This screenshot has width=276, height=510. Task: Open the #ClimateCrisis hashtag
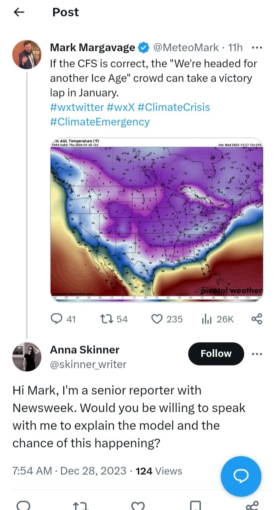(x=173, y=107)
